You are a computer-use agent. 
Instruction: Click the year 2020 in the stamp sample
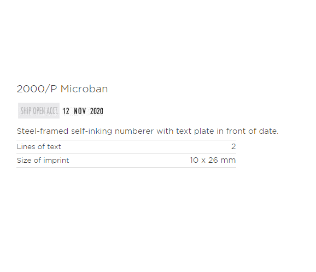97,111
